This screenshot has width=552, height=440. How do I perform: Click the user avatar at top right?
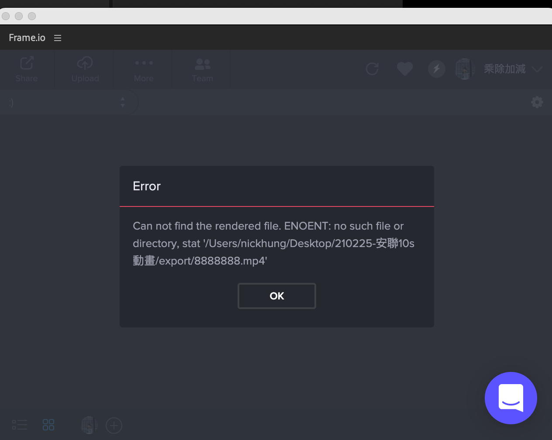click(x=465, y=69)
